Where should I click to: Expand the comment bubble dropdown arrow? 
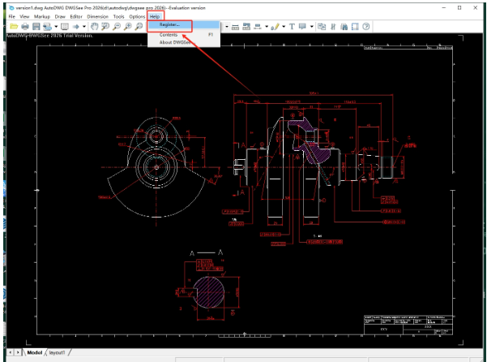click(311, 27)
